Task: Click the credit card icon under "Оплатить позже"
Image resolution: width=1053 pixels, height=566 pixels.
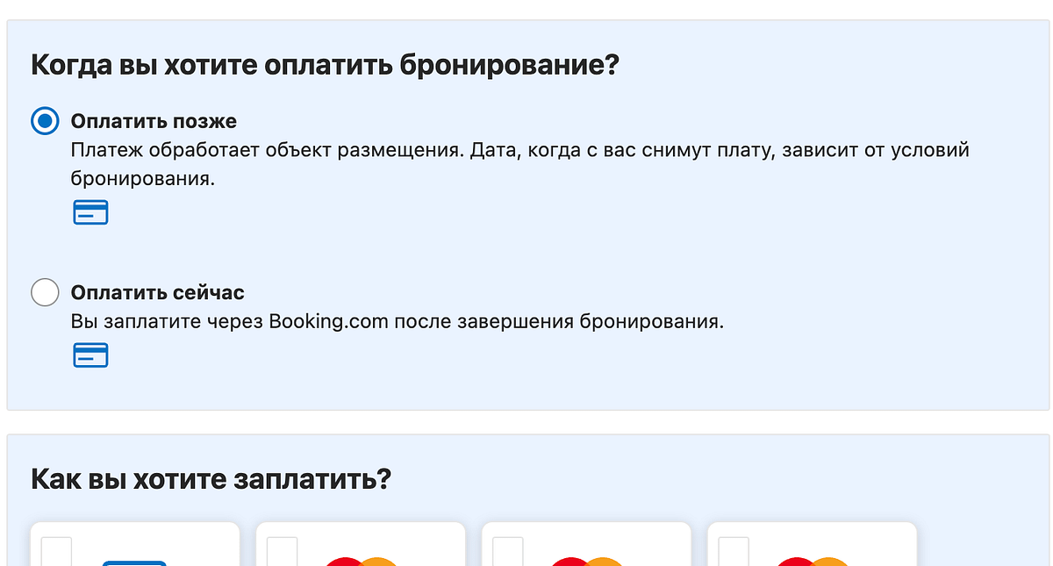Action: [x=90, y=212]
